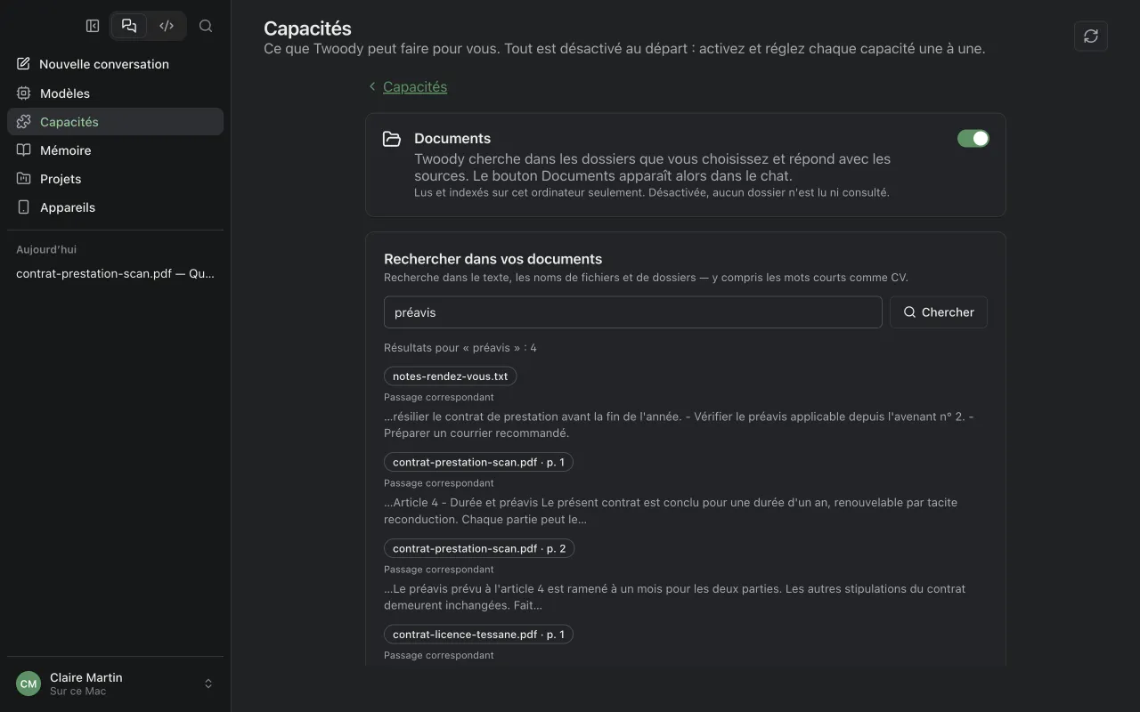Click the Chercher button
The image size is (1140, 712).
pyautogui.click(x=939, y=312)
